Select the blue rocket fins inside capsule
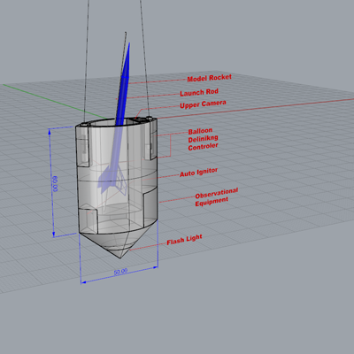 tap(112, 179)
